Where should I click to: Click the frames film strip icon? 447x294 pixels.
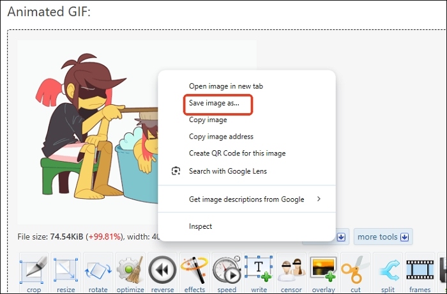coord(420,271)
